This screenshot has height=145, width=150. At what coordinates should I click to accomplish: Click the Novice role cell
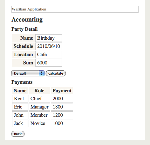tap(39, 123)
